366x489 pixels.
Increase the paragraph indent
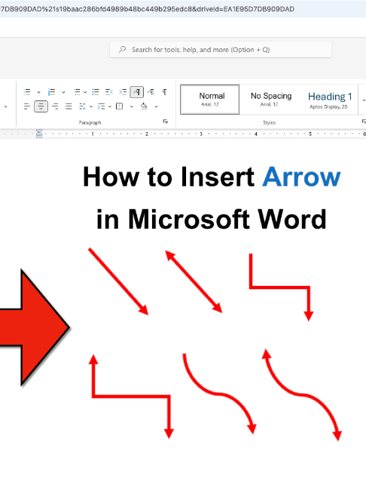123,92
